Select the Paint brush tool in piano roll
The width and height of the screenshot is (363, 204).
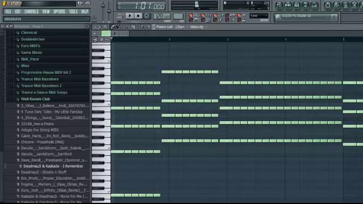[x=117, y=27]
